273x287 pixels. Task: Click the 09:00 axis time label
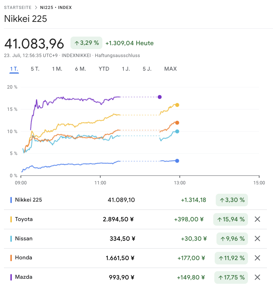coord(21,183)
